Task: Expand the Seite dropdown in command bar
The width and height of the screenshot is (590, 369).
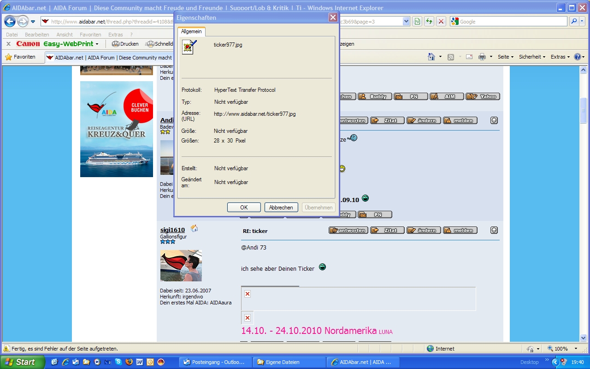Action: [x=506, y=57]
